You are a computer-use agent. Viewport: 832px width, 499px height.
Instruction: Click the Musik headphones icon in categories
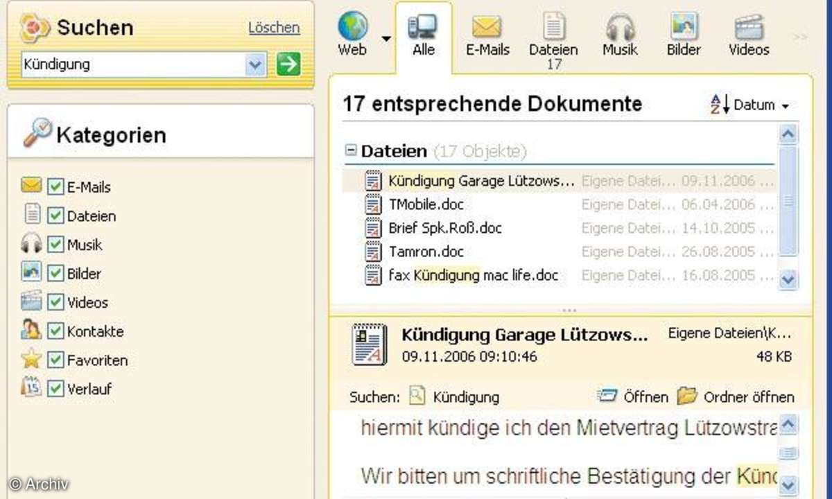[32, 243]
